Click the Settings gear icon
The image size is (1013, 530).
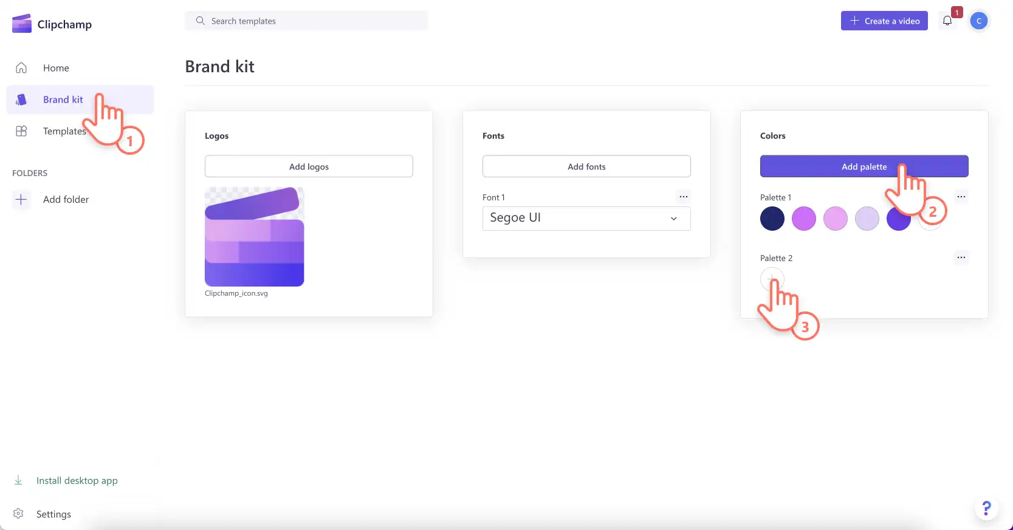[x=18, y=514]
